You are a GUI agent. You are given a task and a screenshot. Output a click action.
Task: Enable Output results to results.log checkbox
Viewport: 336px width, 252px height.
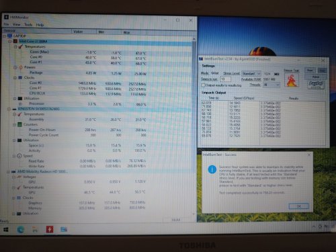click(204, 85)
